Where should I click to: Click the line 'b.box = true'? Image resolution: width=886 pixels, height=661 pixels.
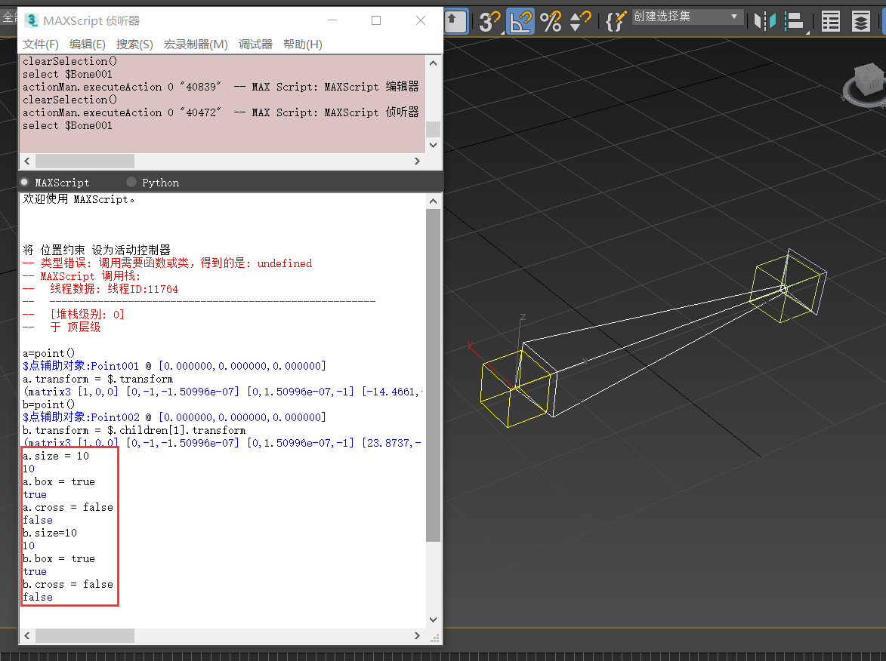59,559
